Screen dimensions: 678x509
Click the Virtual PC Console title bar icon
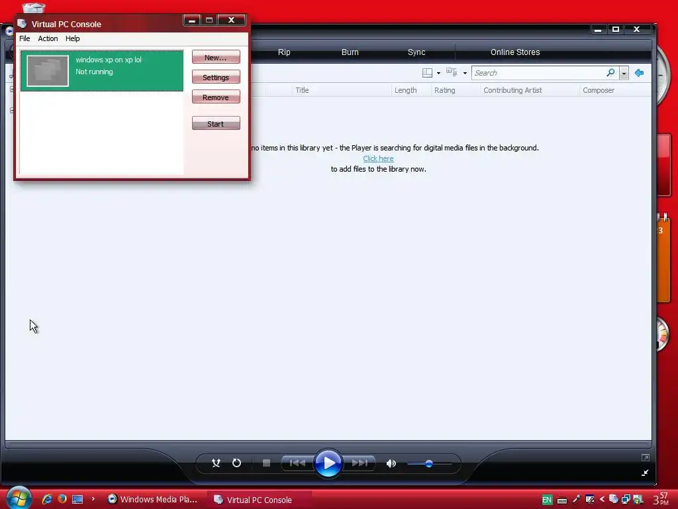(22, 24)
